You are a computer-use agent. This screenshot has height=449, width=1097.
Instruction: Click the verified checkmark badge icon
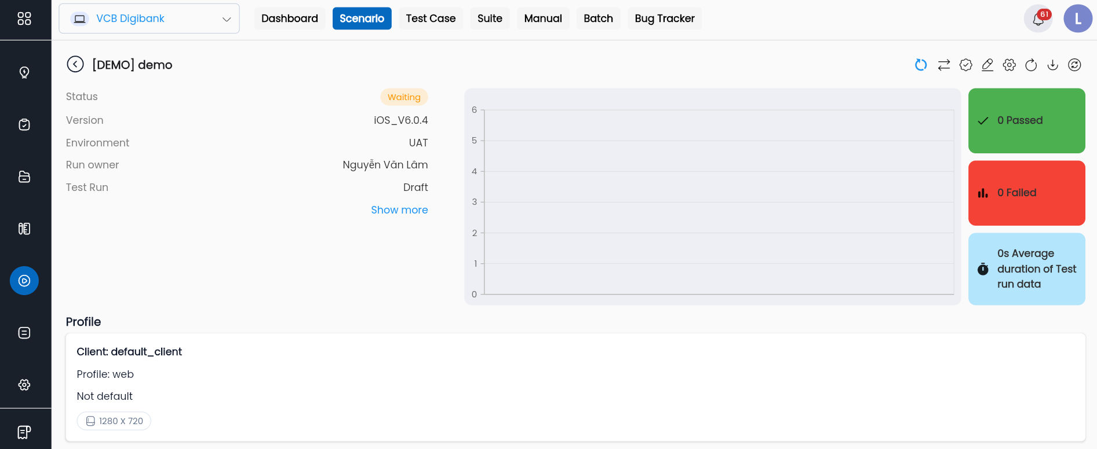click(x=965, y=65)
